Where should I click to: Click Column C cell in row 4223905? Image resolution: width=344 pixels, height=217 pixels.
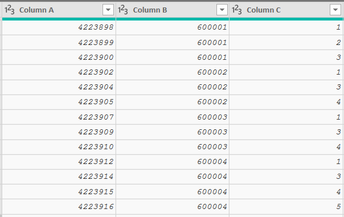[286, 103]
